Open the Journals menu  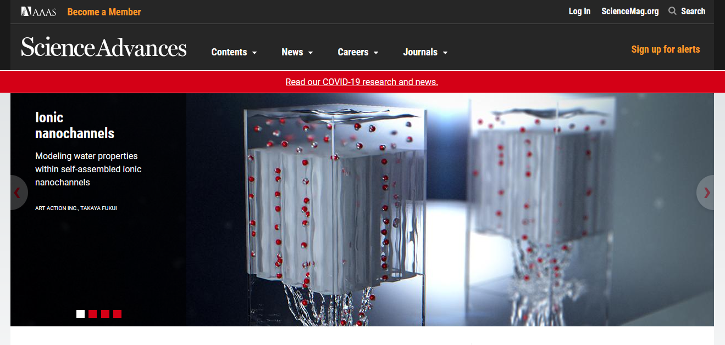tap(420, 52)
